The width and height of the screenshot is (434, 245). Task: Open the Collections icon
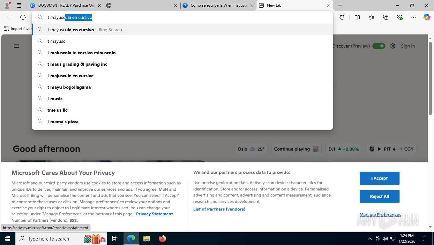click(385, 17)
